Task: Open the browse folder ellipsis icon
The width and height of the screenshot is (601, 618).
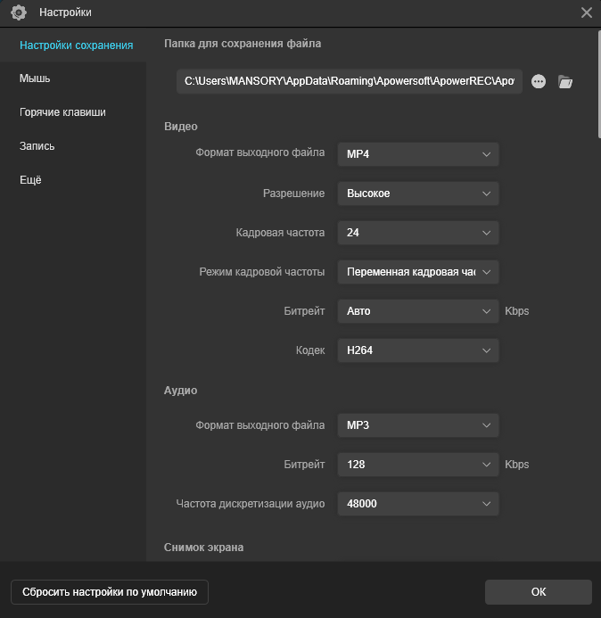Action: (x=539, y=81)
